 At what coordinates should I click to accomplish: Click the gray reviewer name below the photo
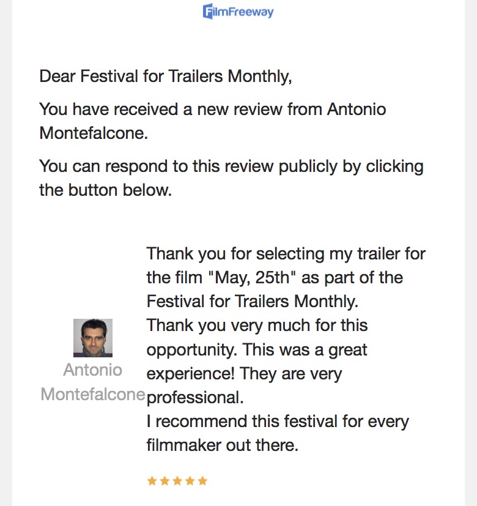(x=93, y=382)
